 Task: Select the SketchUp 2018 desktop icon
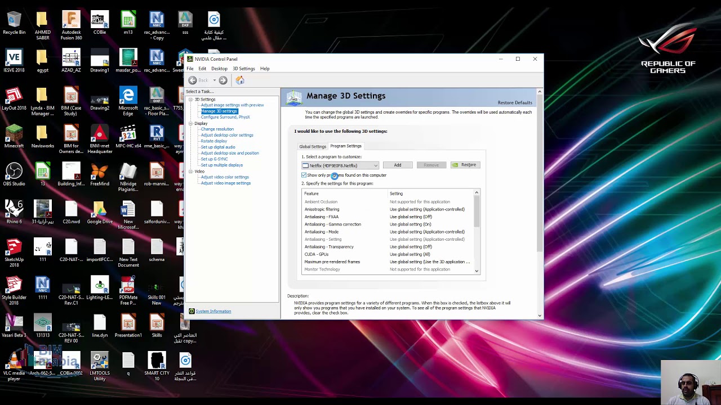point(14,253)
